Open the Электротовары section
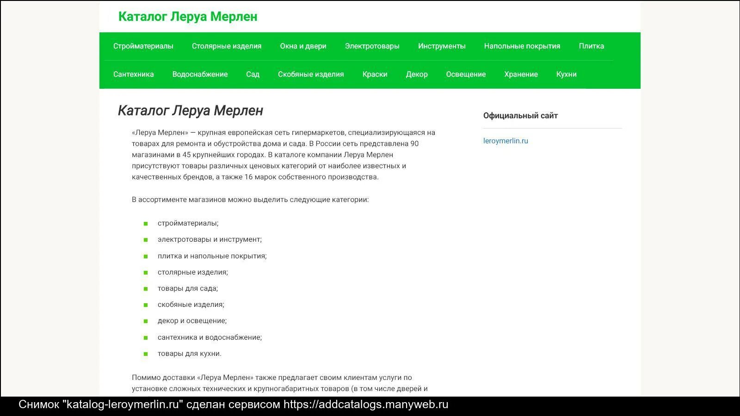The height and width of the screenshot is (416, 740). (372, 46)
